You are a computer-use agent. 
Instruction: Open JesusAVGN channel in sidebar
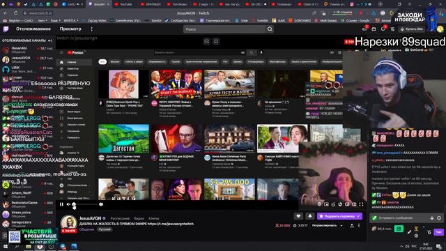pos(28,59)
